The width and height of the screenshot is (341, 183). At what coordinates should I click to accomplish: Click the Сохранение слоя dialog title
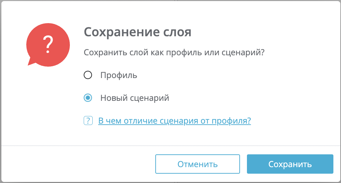point(137,32)
